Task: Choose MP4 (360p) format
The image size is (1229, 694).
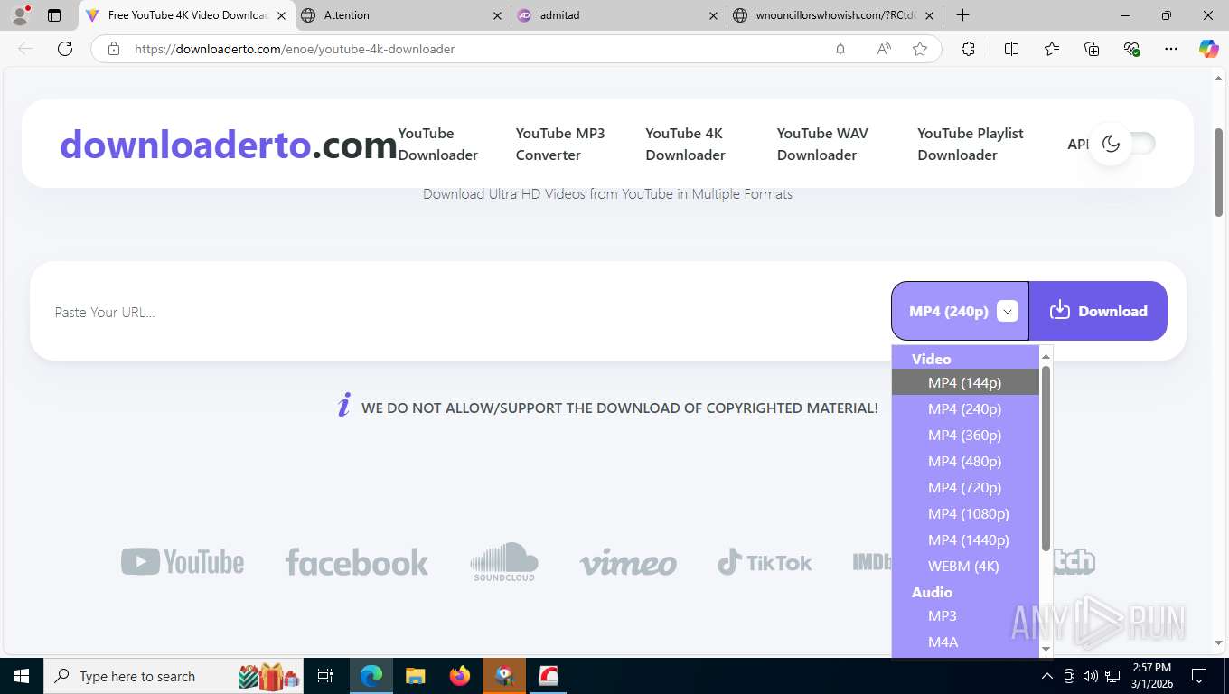Action: point(965,435)
